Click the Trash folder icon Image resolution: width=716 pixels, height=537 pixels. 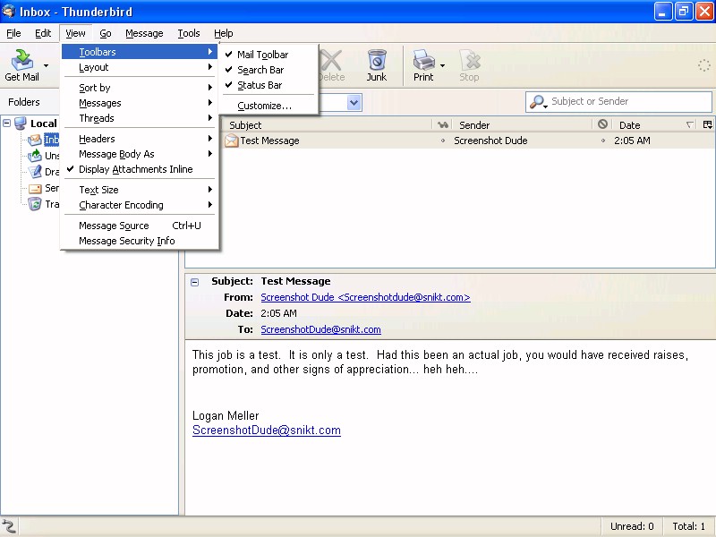[x=35, y=204]
